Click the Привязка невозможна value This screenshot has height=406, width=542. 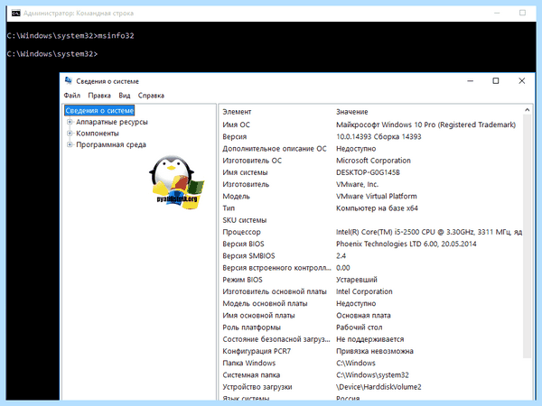click(375, 351)
